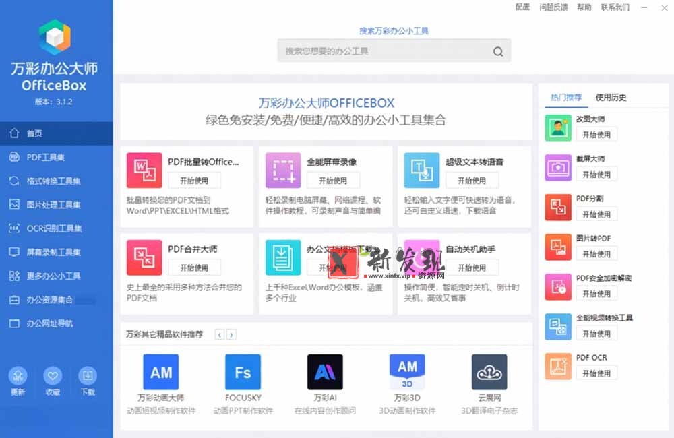The image size is (674, 438).
Task: Click the 收藏 favorites heart icon
Action: pyautogui.click(x=53, y=376)
